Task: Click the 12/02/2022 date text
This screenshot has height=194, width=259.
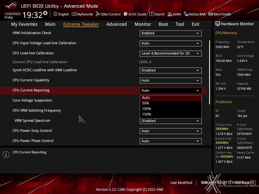Action: pos(13,14)
